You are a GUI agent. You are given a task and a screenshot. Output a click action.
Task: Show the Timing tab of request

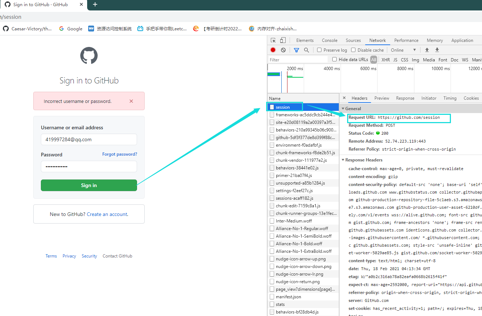pyautogui.click(x=450, y=98)
